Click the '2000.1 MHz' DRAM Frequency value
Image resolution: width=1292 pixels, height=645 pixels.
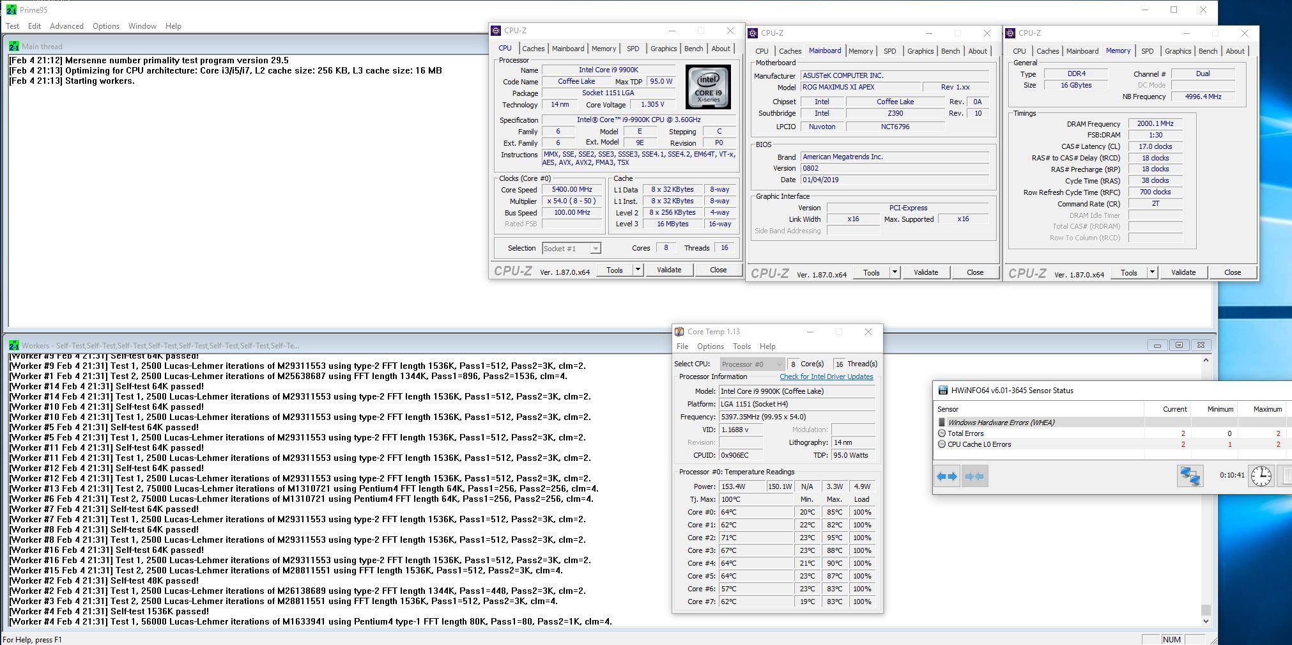point(1155,124)
